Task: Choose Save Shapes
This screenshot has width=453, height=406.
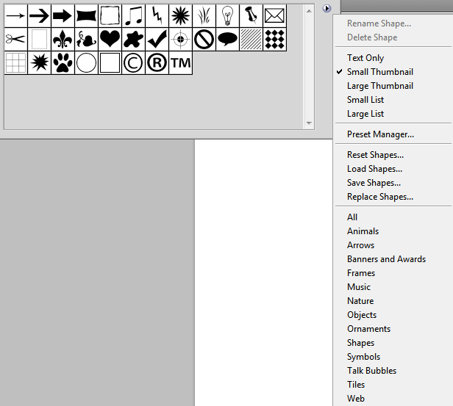Action: 374,183
